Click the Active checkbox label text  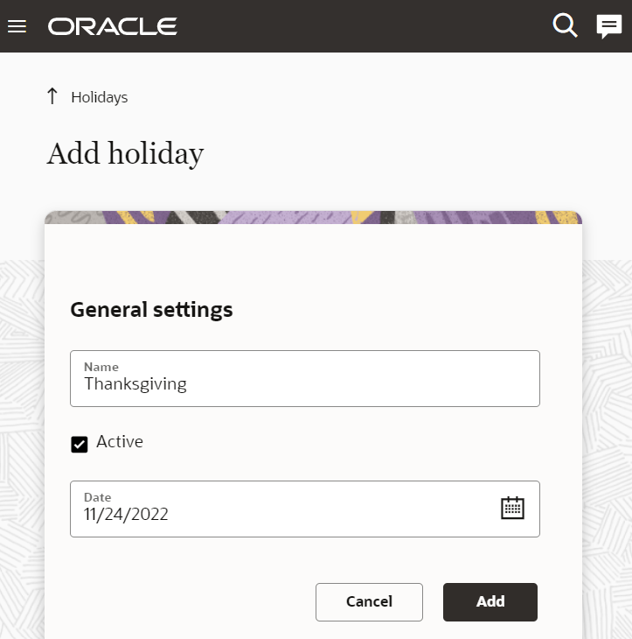[120, 442]
